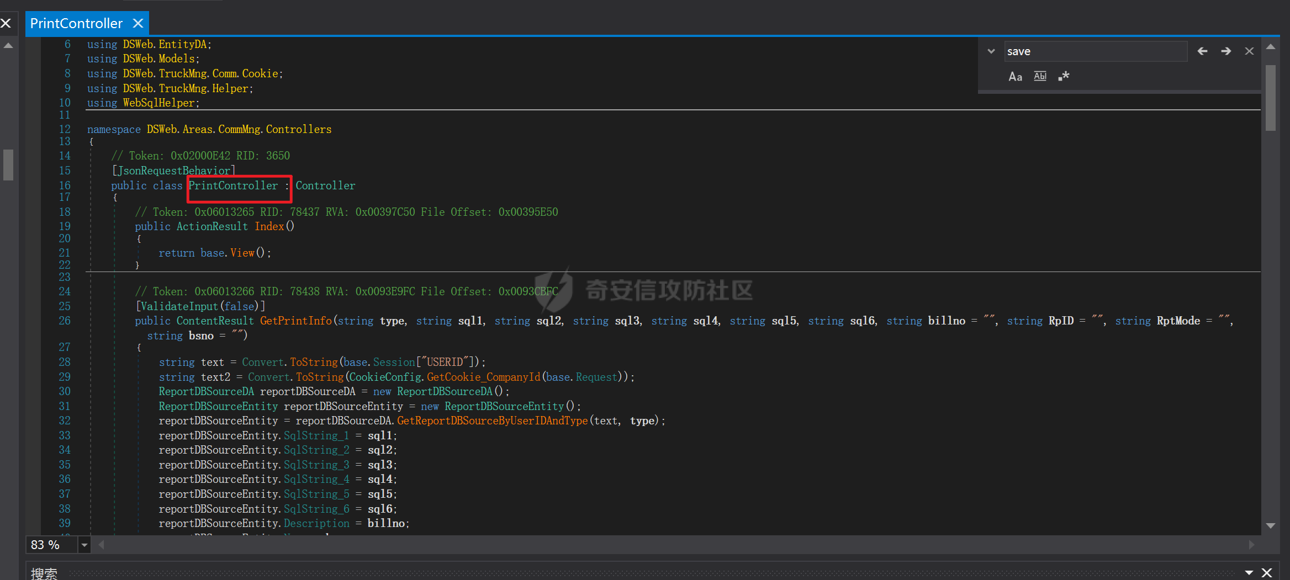Click SqlString_6 property
This screenshot has width=1290, height=580.
tap(316, 509)
